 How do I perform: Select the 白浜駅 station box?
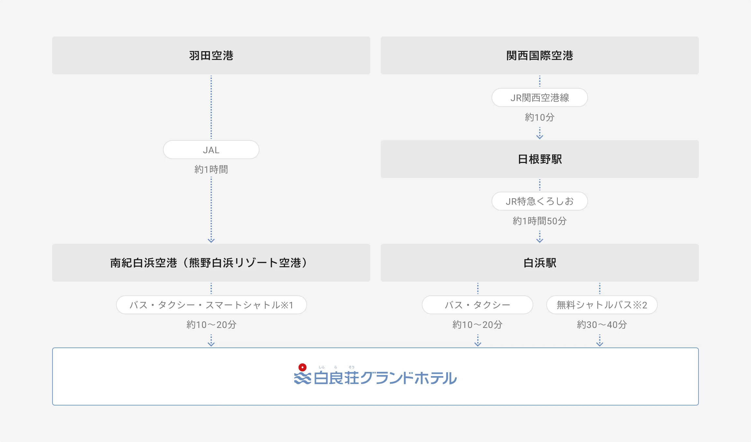click(540, 263)
